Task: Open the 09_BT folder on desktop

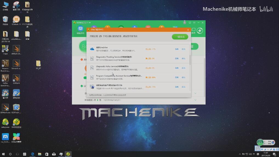Action: [38, 65]
